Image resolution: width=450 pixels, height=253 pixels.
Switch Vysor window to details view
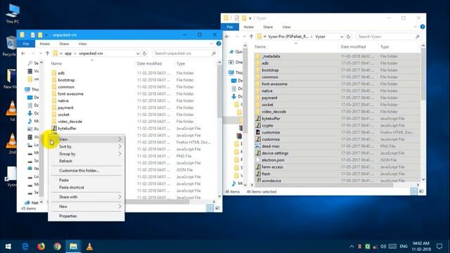point(414,191)
